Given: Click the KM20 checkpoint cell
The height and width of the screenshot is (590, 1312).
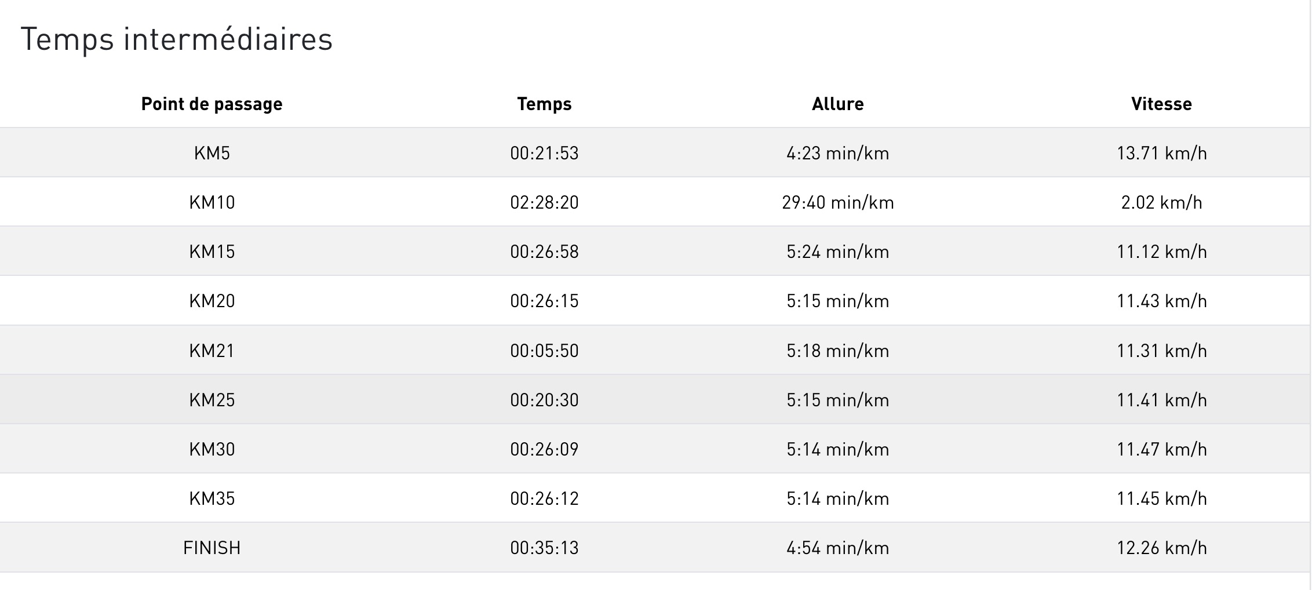Looking at the screenshot, I should click(x=212, y=301).
